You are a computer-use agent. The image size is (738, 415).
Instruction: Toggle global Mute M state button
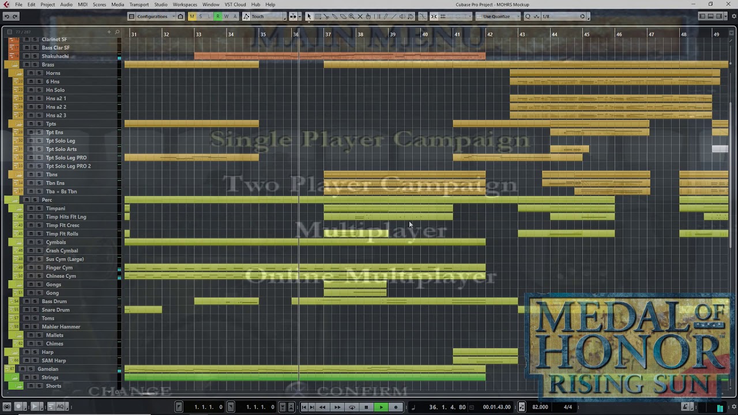(x=192, y=16)
